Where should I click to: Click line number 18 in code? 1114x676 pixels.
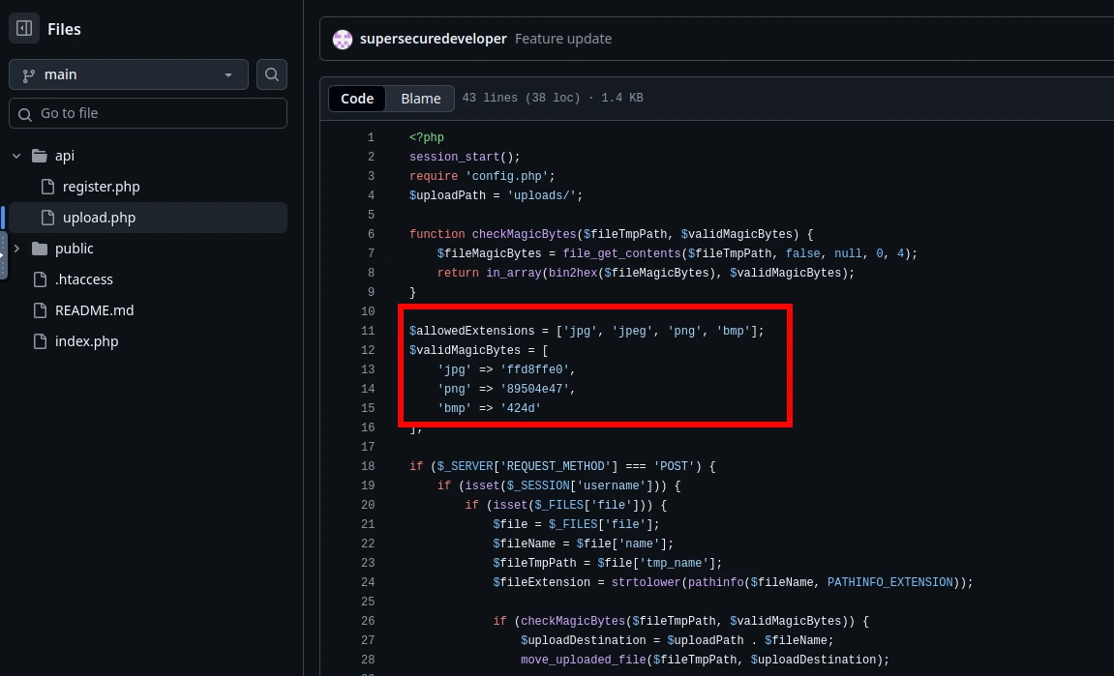tap(368, 466)
